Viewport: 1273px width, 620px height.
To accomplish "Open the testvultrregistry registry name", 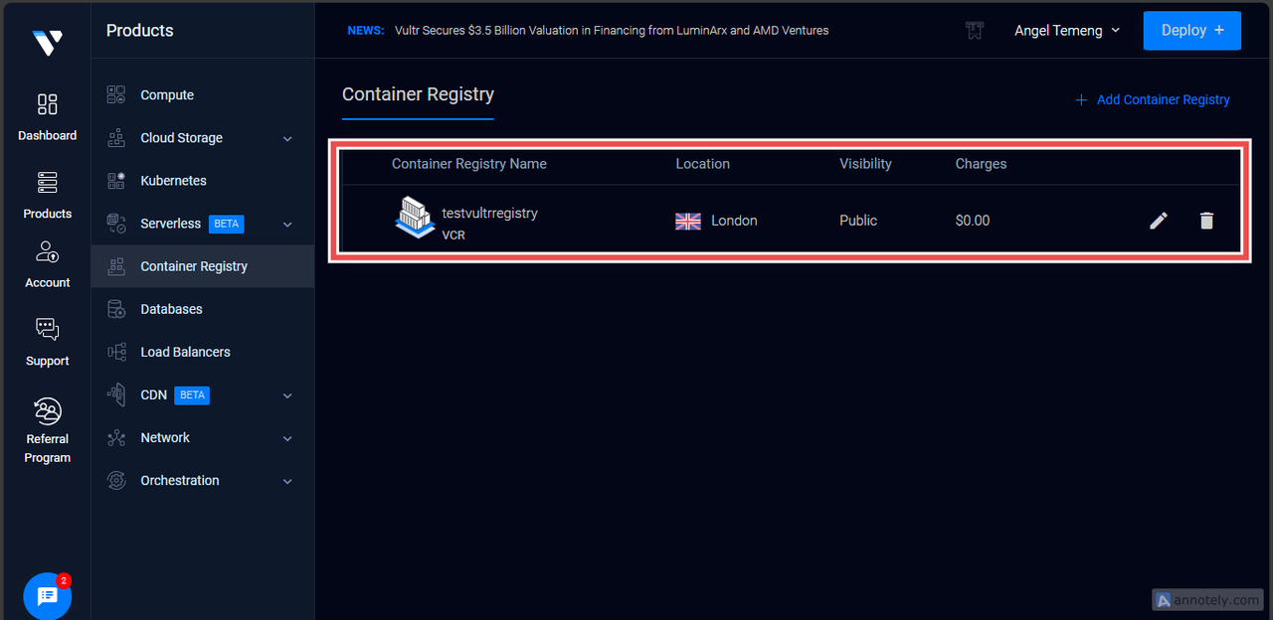I will pyautogui.click(x=489, y=213).
